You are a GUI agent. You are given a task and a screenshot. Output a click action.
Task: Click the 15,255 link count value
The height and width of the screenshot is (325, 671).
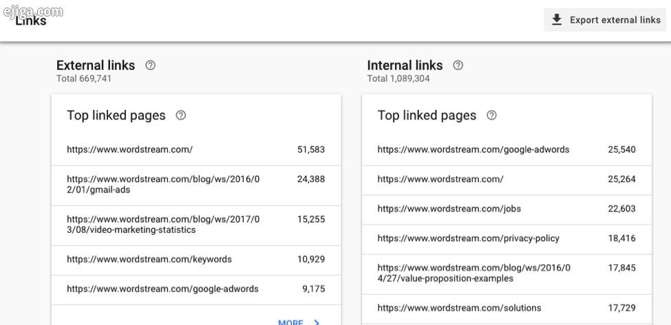click(311, 219)
